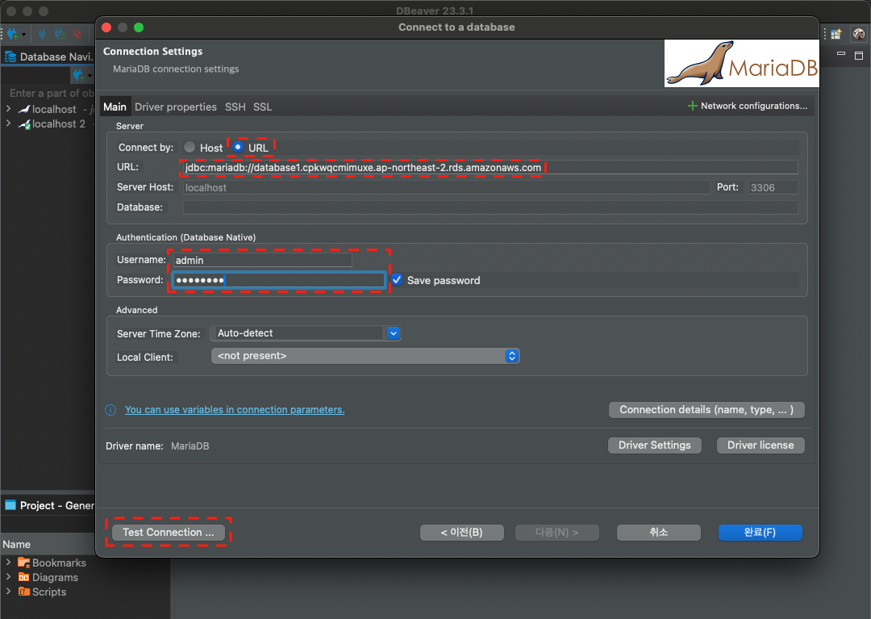Click the Password input field
Image resolution: width=871 pixels, height=619 pixels.
279,280
